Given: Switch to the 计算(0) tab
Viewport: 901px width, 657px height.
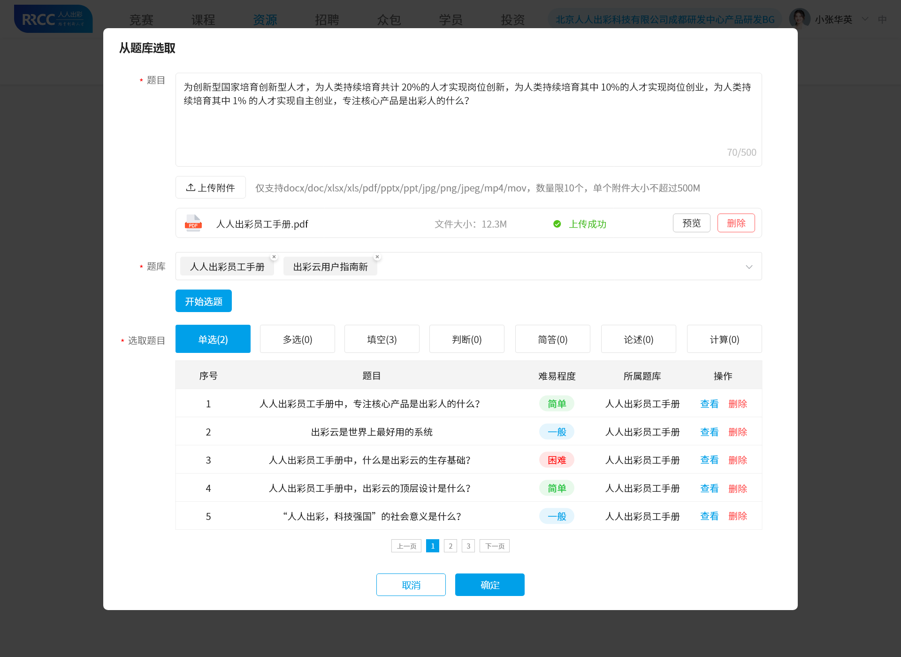Looking at the screenshot, I should (725, 339).
